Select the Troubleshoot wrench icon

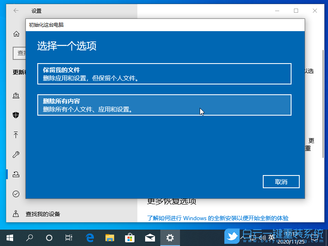16,155
